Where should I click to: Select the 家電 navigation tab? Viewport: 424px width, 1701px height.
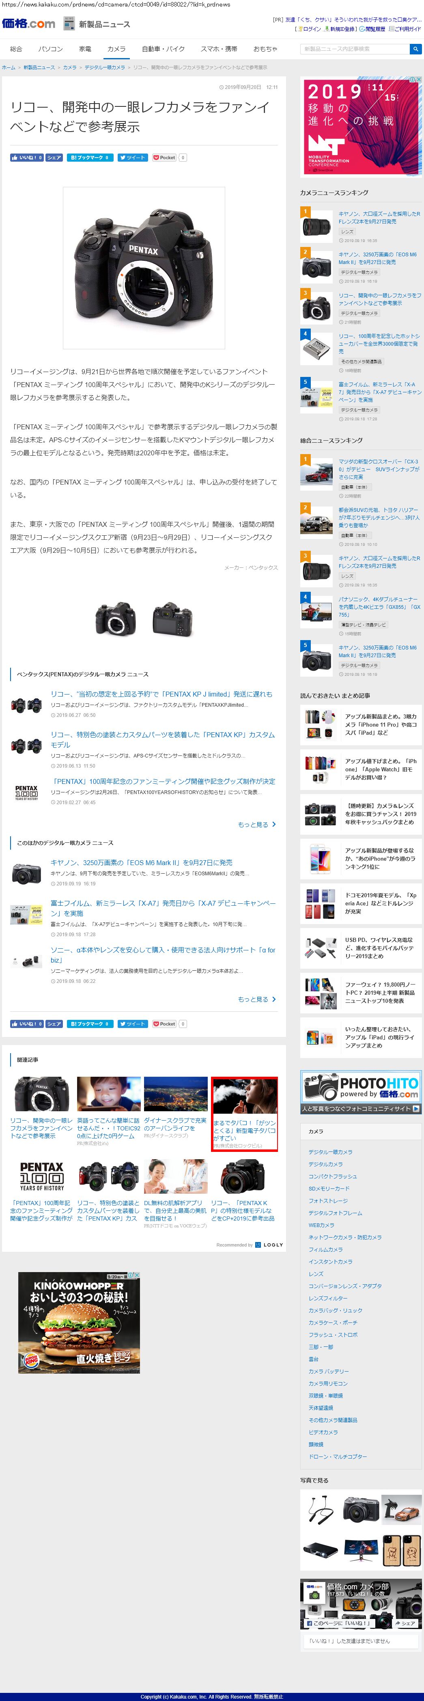85,49
